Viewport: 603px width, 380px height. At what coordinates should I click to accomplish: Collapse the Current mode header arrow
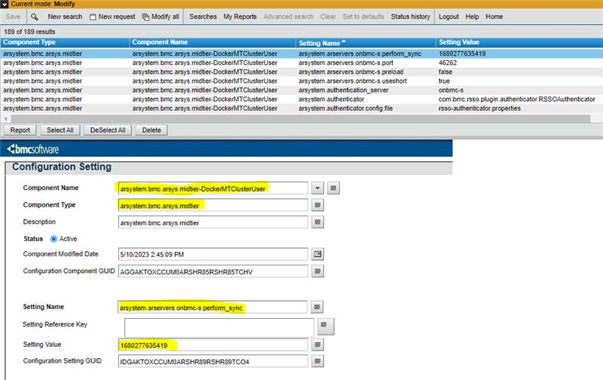5,5
